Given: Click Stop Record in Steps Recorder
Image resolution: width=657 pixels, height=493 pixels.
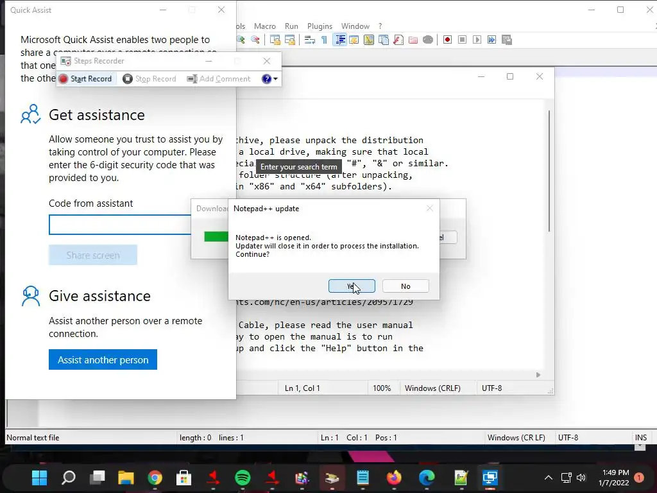Looking at the screenshot, I should pos(149,79).
